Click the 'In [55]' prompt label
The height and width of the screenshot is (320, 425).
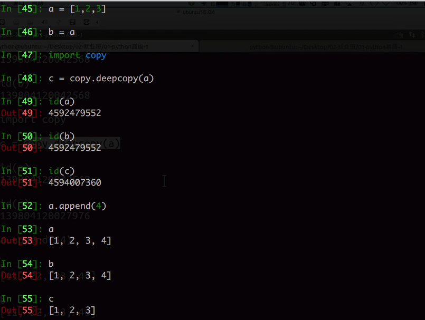22,299
